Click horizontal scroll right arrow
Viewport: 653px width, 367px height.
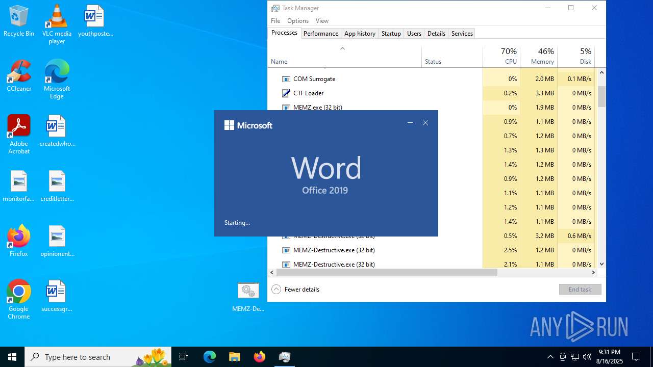click(x=592, y=273)
